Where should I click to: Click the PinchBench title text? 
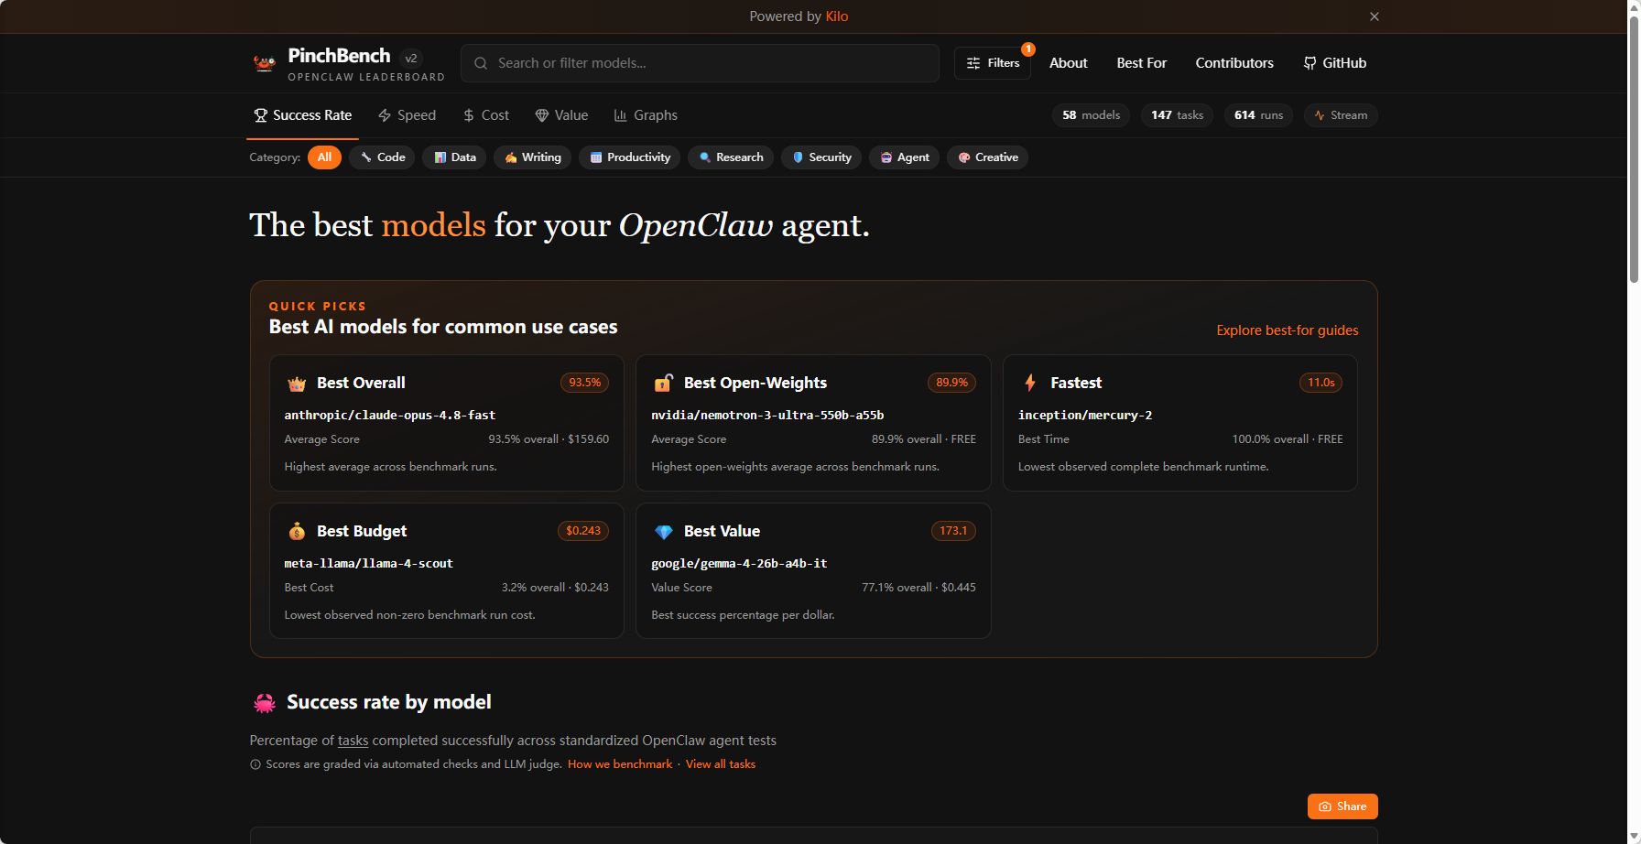click(x=339, y=56)
